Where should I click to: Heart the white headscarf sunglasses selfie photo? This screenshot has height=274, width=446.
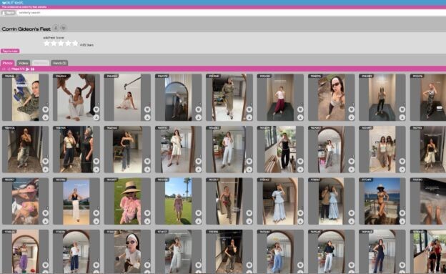pyautogui.click(x=147, y=265)
